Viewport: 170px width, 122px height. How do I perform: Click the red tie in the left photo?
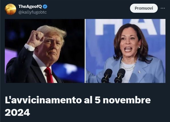coord(49,75)
